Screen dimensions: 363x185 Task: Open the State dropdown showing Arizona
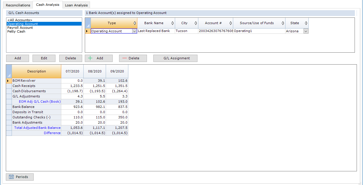306,31
